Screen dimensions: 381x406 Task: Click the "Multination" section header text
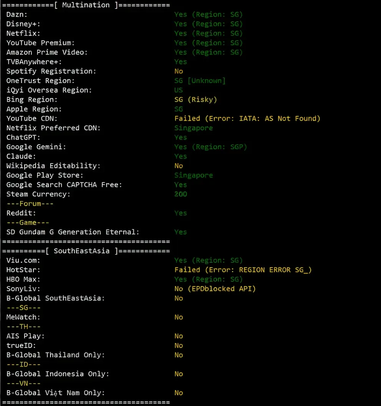click(x=86, y=5)
